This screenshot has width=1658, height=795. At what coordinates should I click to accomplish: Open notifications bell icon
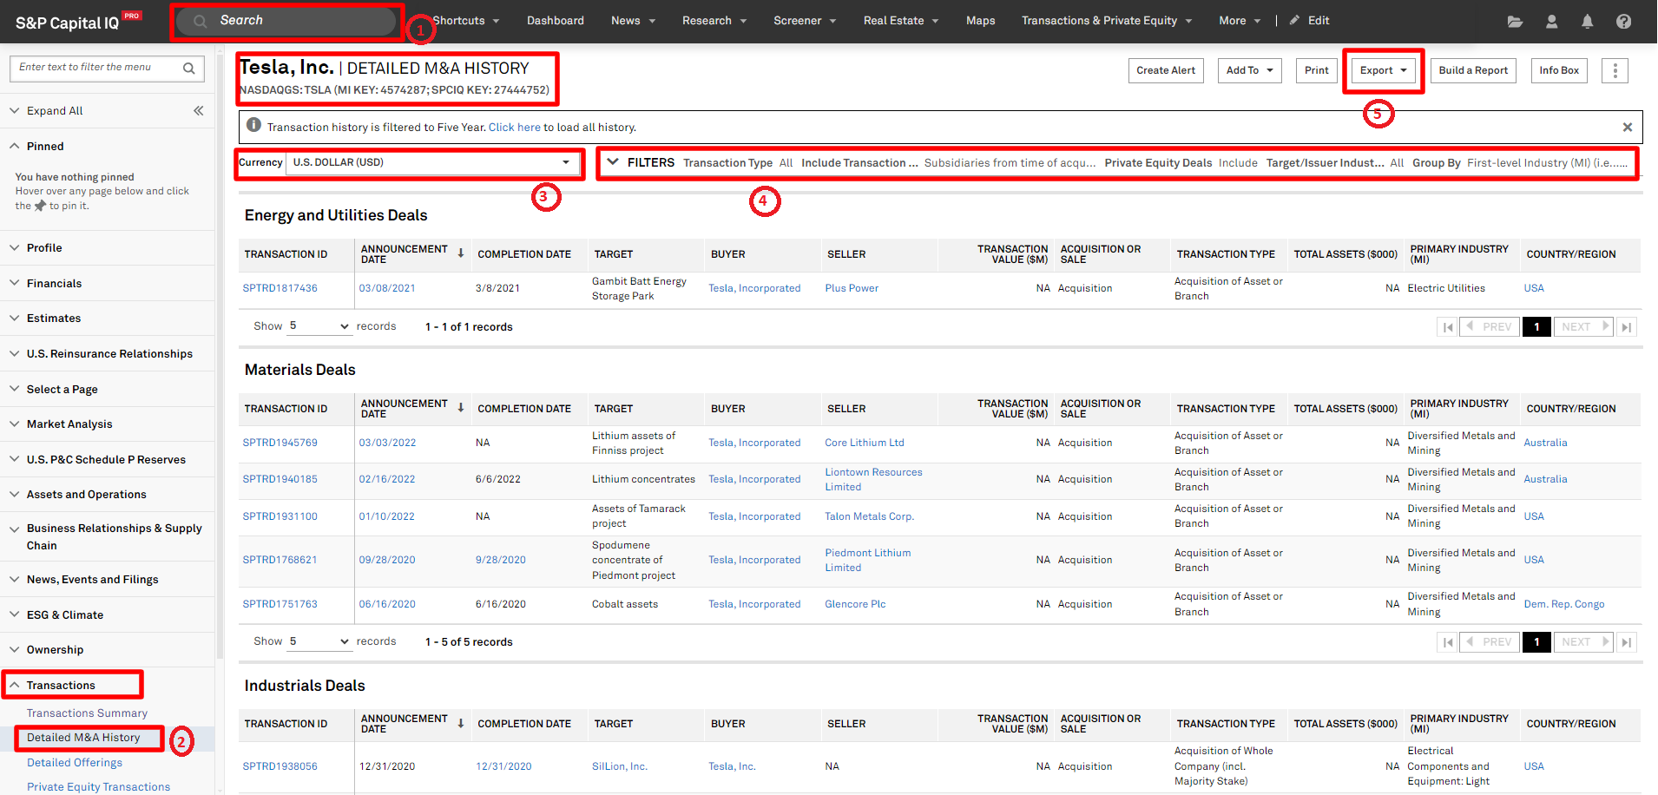[x=1587, y=22]
